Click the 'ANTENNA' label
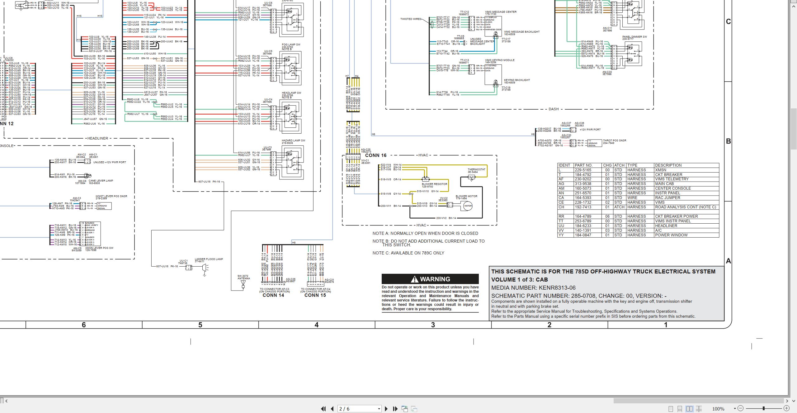This screenshot has height=413, width=797. 244,278
